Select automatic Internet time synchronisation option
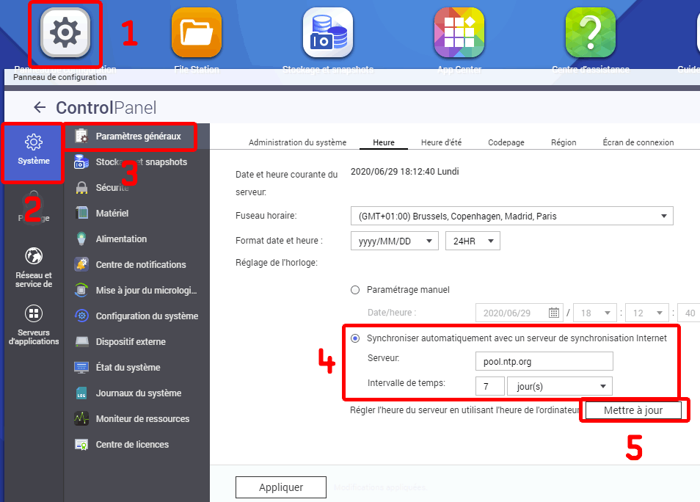700x502 pixels. pos(355,338)
